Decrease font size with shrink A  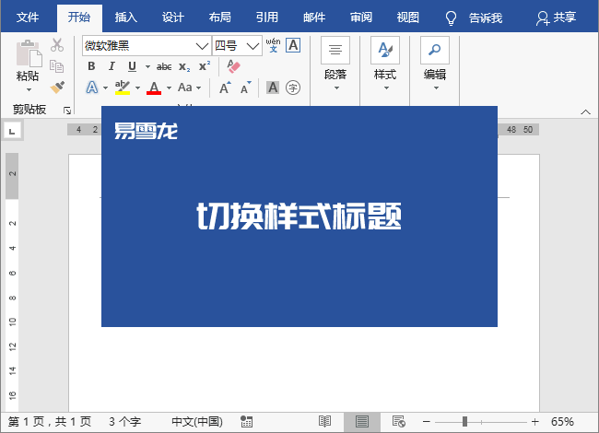(246, 88)
